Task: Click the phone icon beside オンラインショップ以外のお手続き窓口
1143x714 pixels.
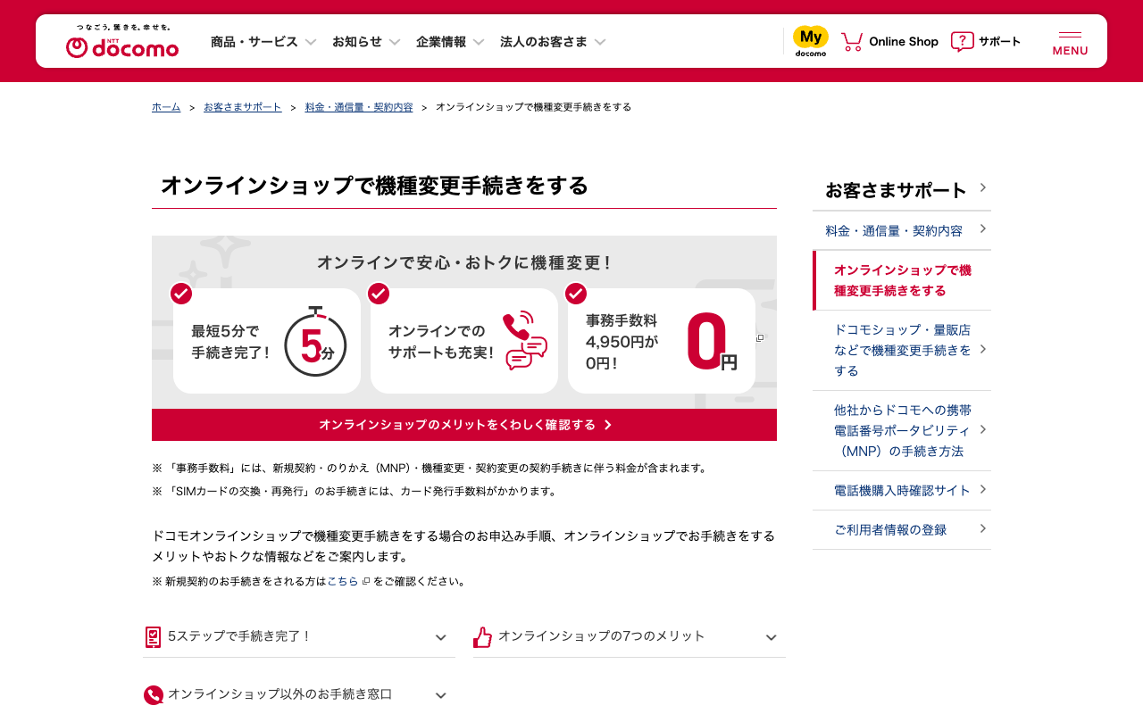Action: coord(154,695)
